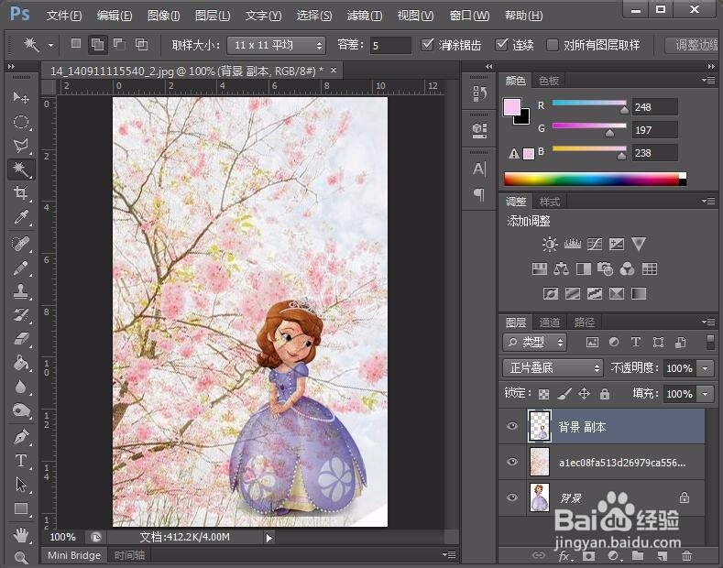Select the Path Selection tool
The image size is (723, 568).
(21, 484)
